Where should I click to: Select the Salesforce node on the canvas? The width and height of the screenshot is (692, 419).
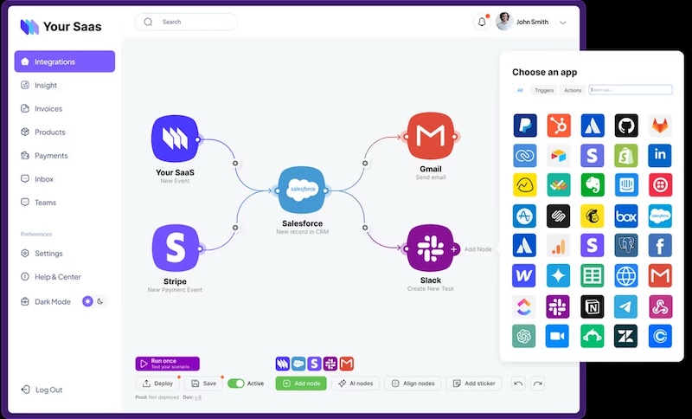pyautogui.click(x=302, y=190)
